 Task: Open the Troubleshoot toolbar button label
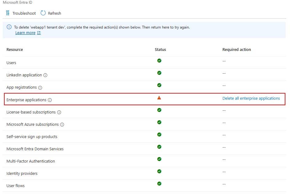[x=24, y=13]
